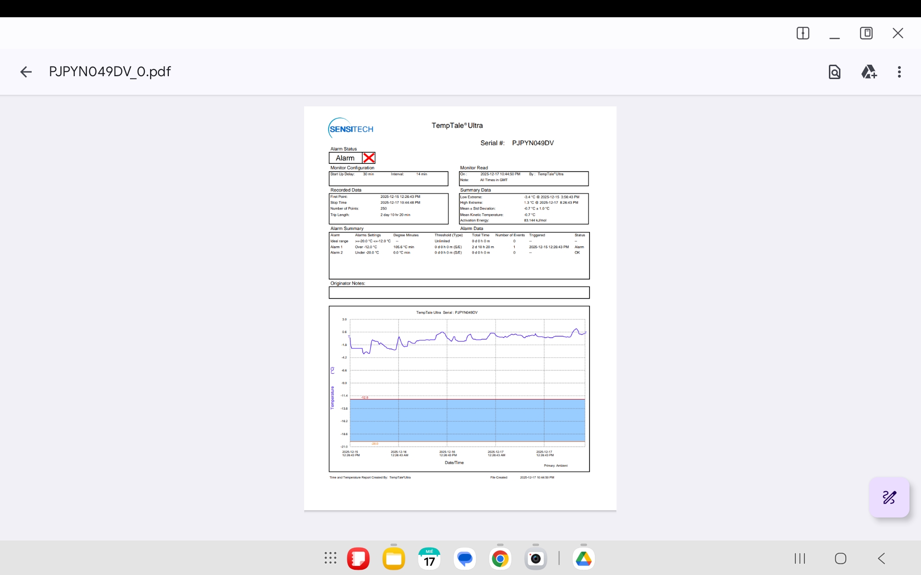Open the Camera app from the taskbar
This screenshot has height=575, width=921.
pyautogui.click(x=535, y=559)
